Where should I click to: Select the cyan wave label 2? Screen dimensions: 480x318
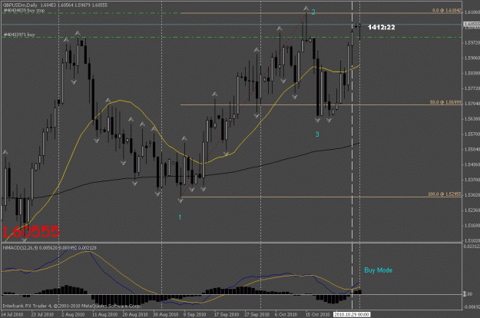coord(313,12)
